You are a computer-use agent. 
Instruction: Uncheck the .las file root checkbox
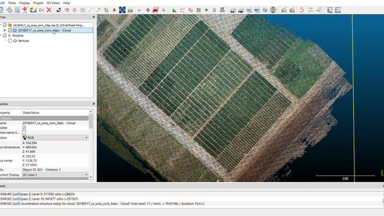pyautogui.click(x=5, y=25)
